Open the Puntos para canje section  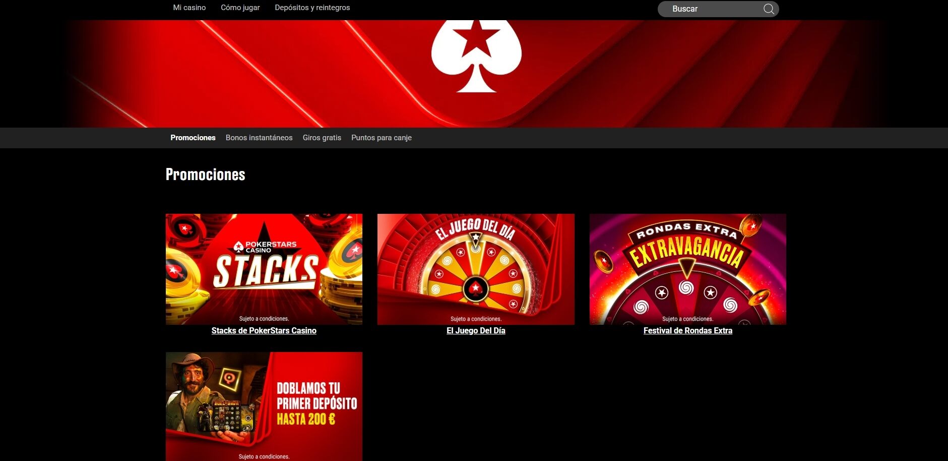pyautogui.click(x=382, y=137)
